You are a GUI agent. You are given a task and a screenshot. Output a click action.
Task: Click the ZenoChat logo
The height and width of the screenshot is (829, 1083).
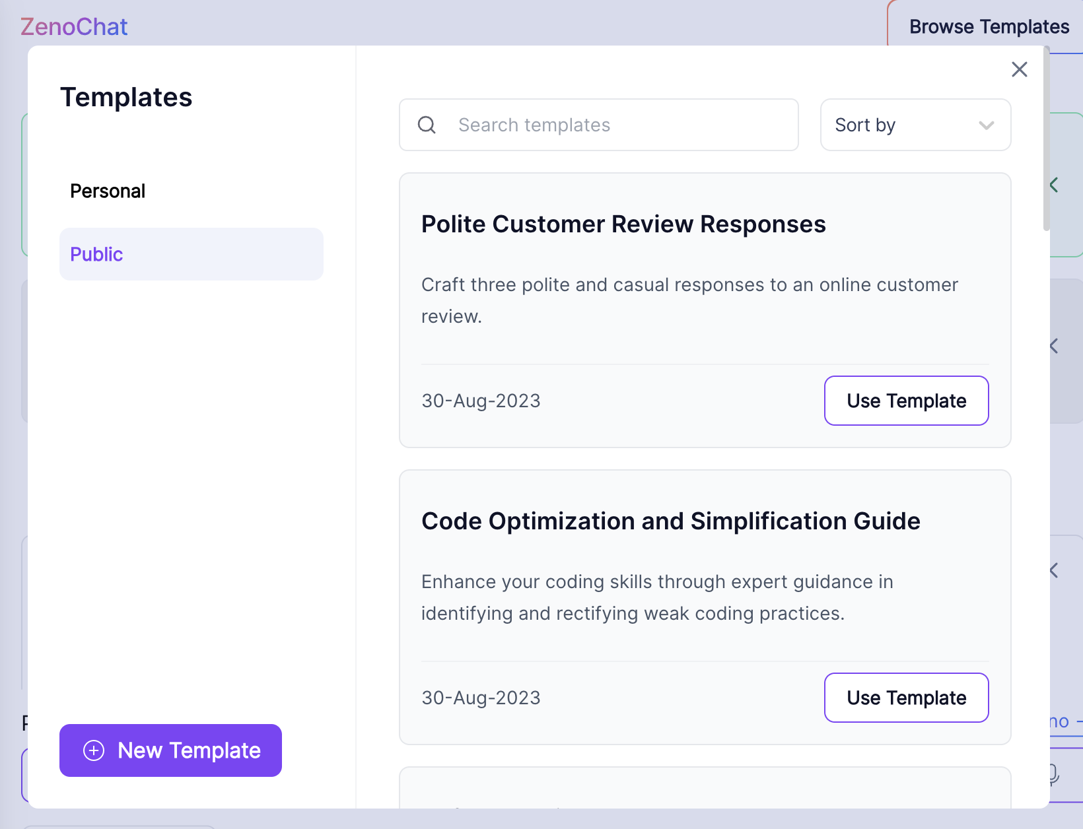[x=74, y=26]
